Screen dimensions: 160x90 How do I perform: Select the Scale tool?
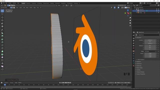click(x=2, y=23)
